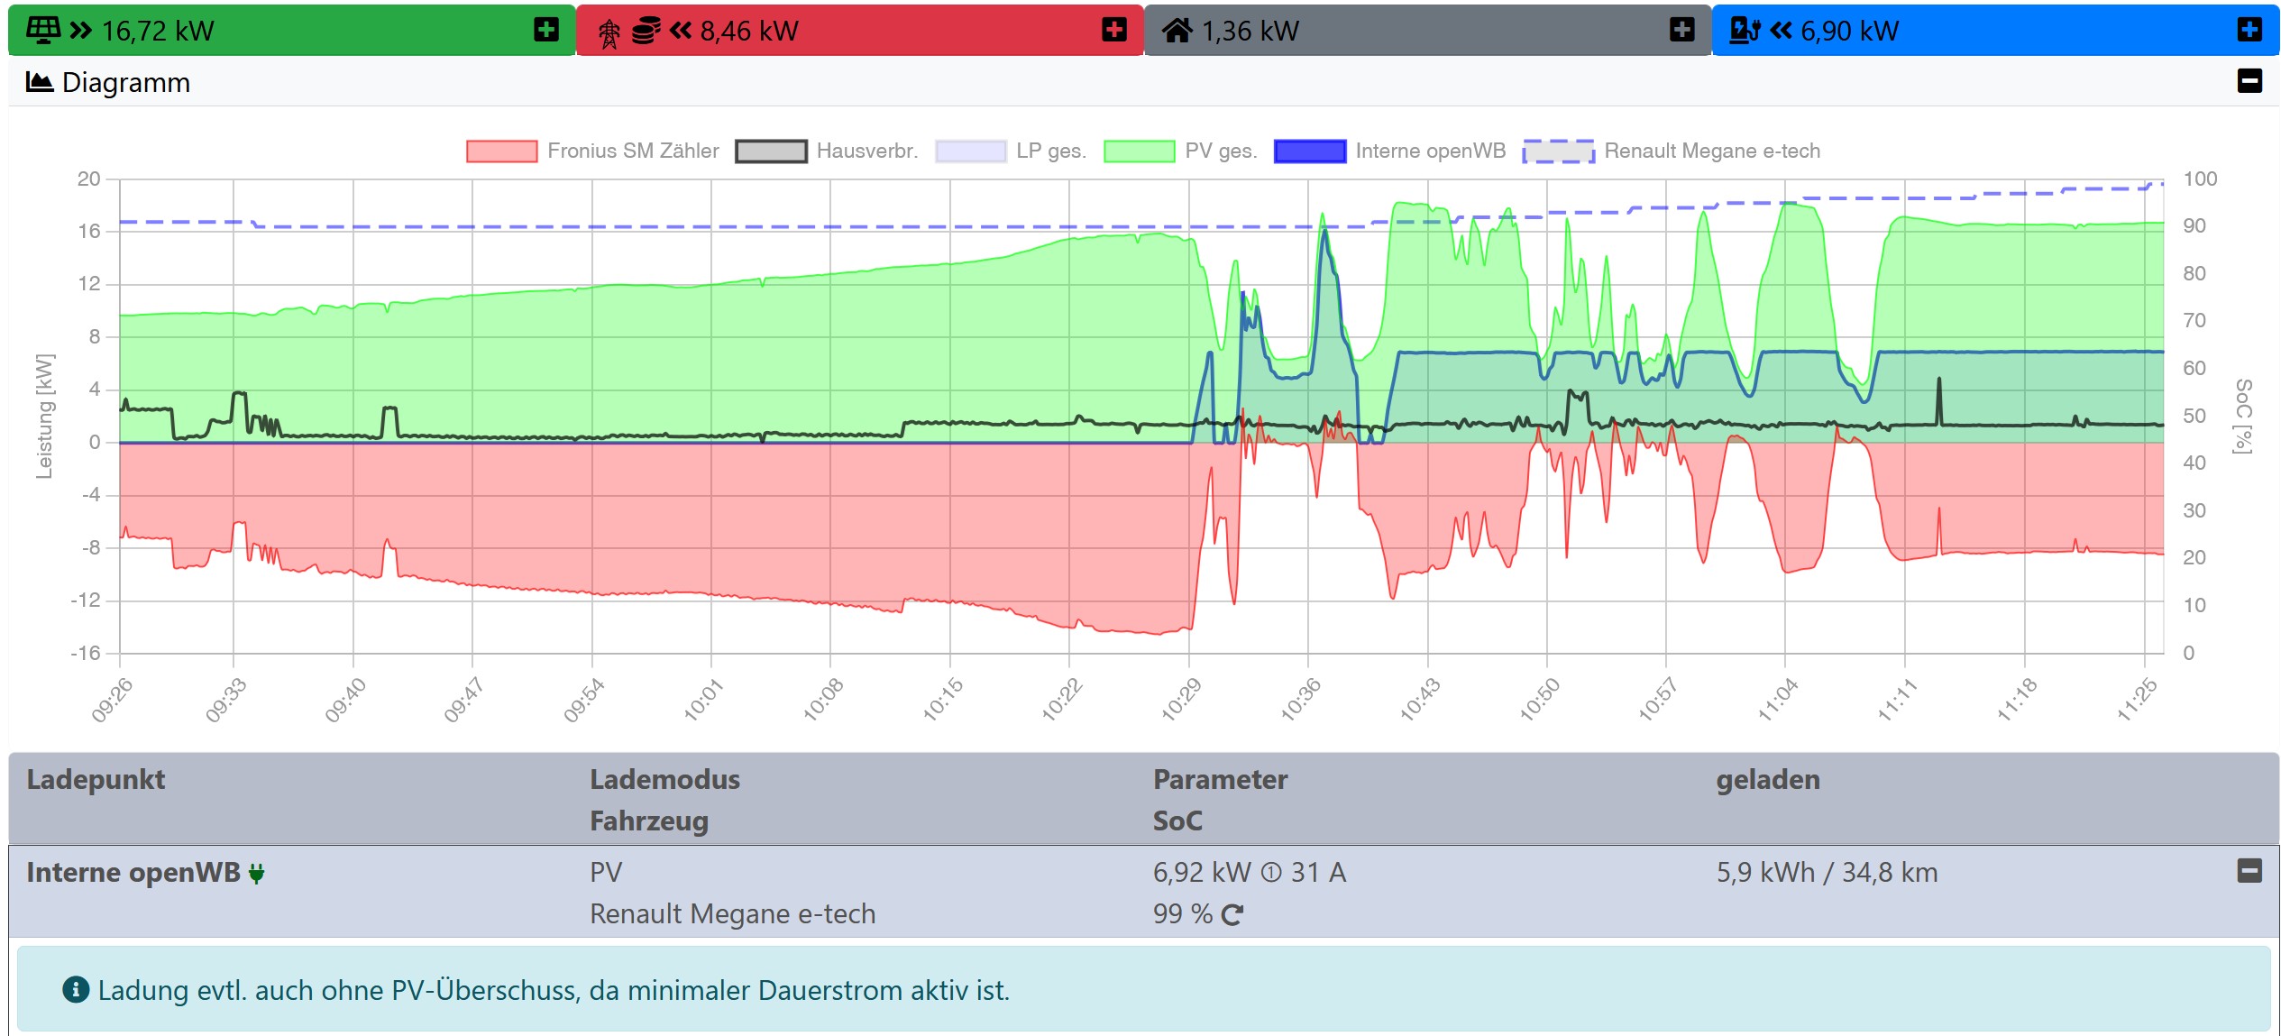Screen dimensions: 2281x1036
Task: Click the green plug icon beside Interne openWB
Action: tap(257, 873)
